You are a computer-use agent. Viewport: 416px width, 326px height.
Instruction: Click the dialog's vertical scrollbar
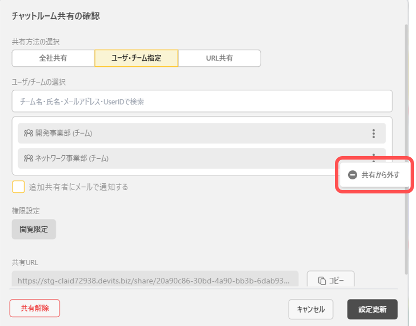pyautogui.click(x=406, y=147)
